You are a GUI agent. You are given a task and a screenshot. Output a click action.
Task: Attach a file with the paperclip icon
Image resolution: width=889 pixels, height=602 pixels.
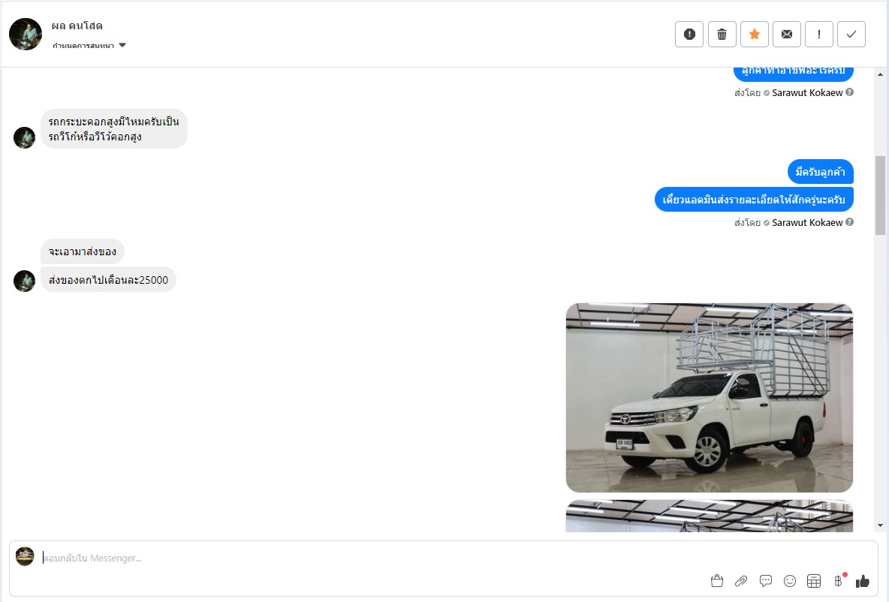(x=741, y=580)
